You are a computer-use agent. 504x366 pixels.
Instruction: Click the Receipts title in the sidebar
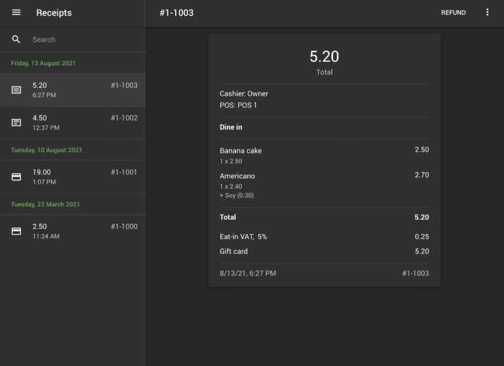point(54,13)
